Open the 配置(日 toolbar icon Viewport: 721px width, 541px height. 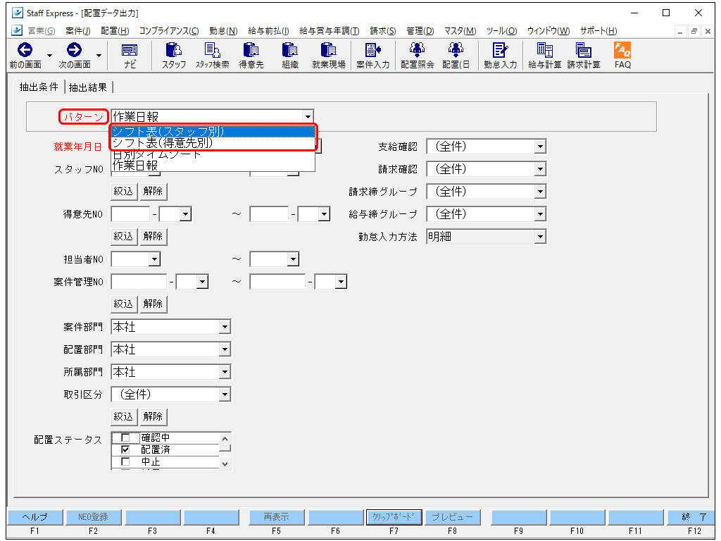pyautogui.click(x=456, y=50)
